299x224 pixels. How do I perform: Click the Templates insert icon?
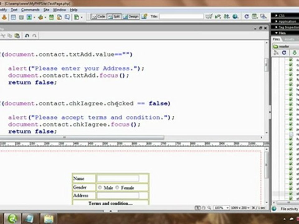[x=77, y=17]
